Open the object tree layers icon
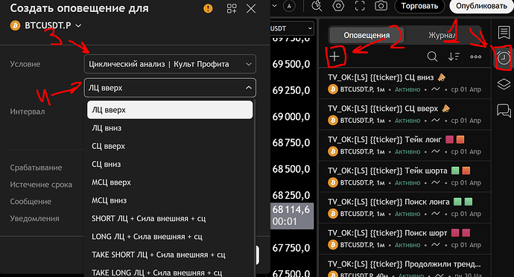The image size is (514, 277). (504, 84)
